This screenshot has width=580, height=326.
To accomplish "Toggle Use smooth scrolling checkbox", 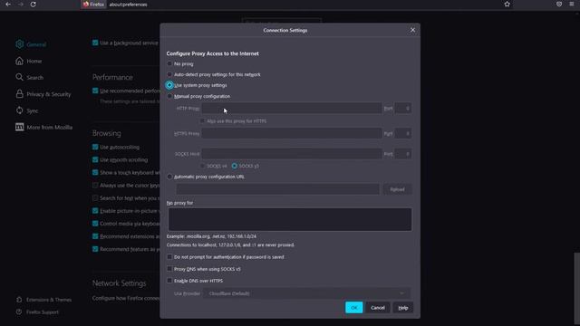I will [x=95, y=159].
